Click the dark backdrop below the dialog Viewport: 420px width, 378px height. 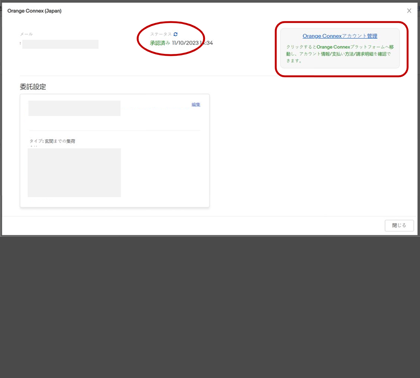pos(210,307)
